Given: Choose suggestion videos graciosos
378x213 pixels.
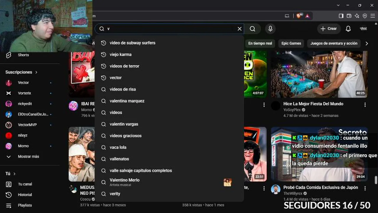Looking at the screenshot, I should (x=169, y=135).
